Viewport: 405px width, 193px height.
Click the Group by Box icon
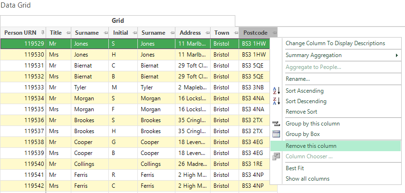tap(276, 134)
